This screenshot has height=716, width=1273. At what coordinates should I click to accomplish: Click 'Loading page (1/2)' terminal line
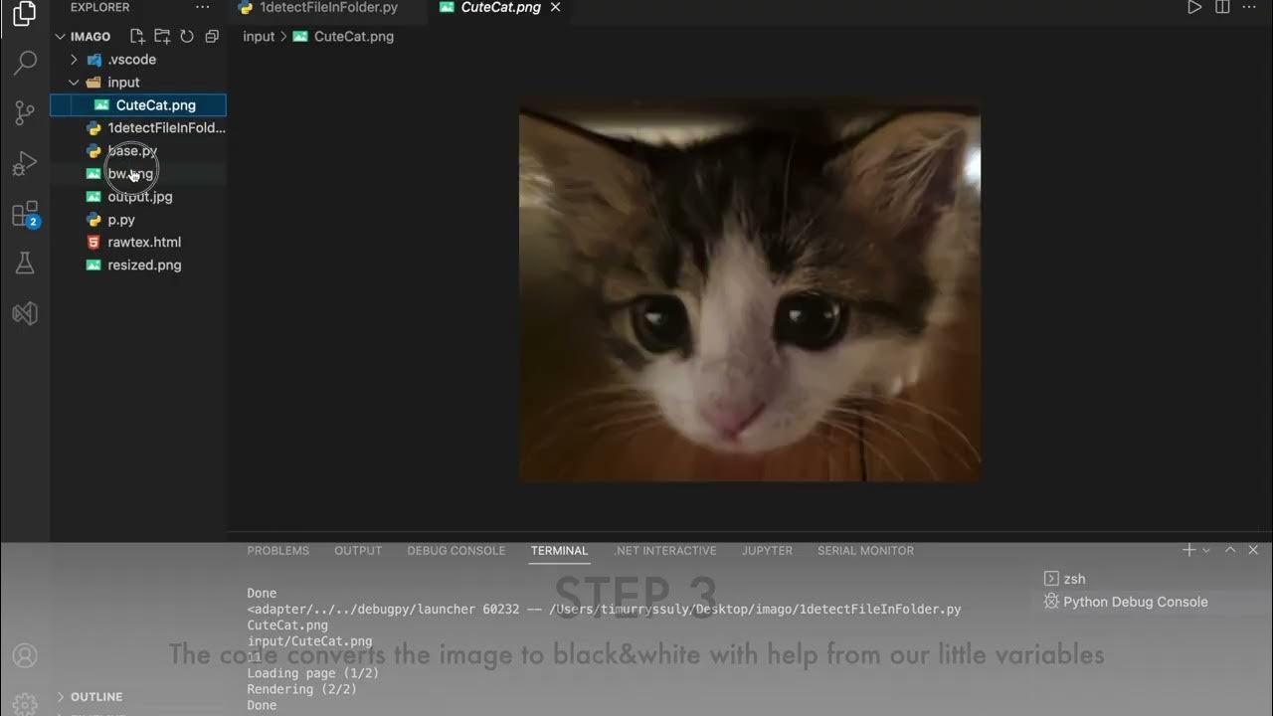click(312, 673)
